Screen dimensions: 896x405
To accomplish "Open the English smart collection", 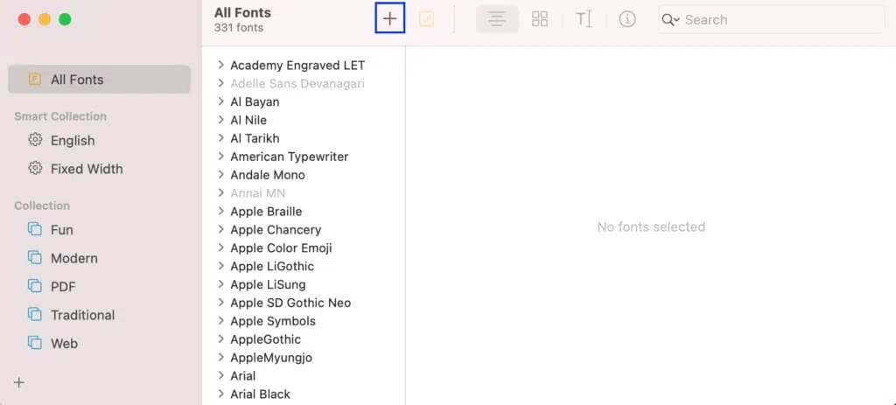I will click(73, 141).
